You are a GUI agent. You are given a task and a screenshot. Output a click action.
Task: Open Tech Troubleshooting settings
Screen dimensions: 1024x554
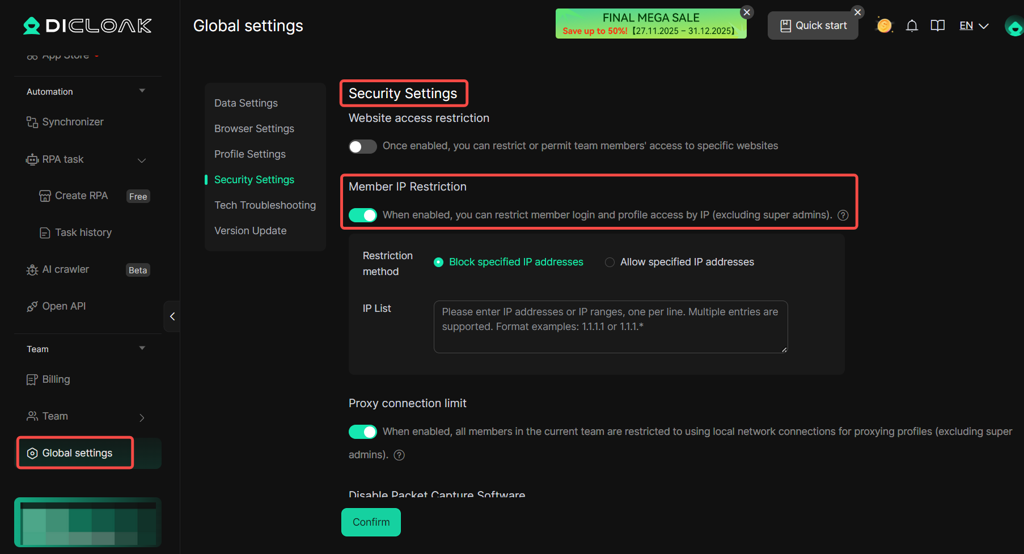click(265, 205)
